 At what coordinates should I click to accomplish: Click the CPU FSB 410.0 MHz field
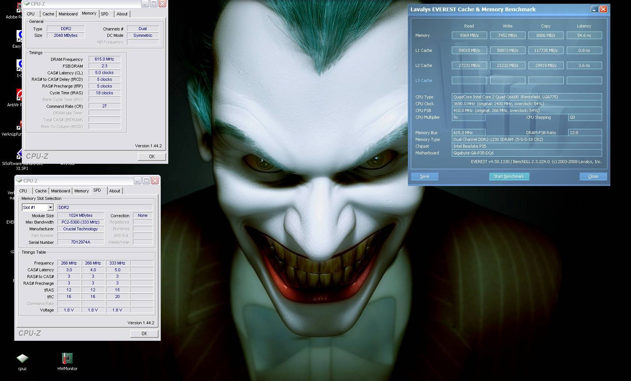click(x=527, y=110)
